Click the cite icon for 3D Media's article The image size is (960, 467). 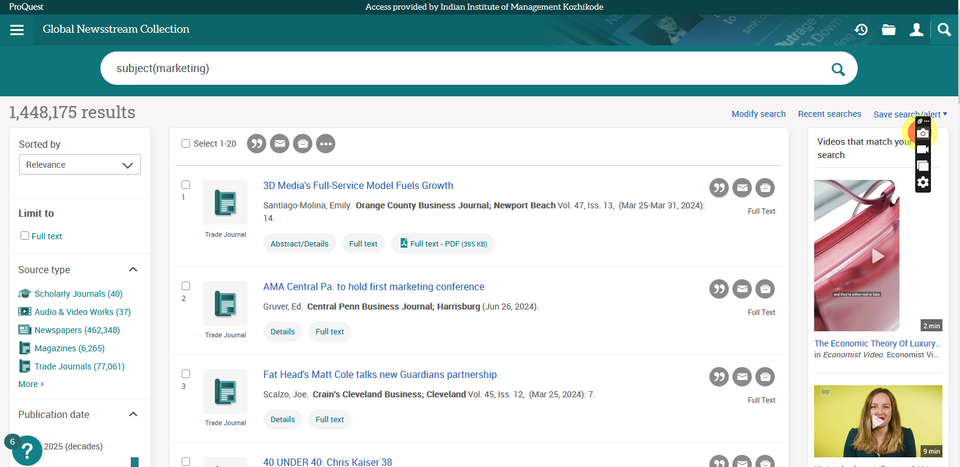718,188
